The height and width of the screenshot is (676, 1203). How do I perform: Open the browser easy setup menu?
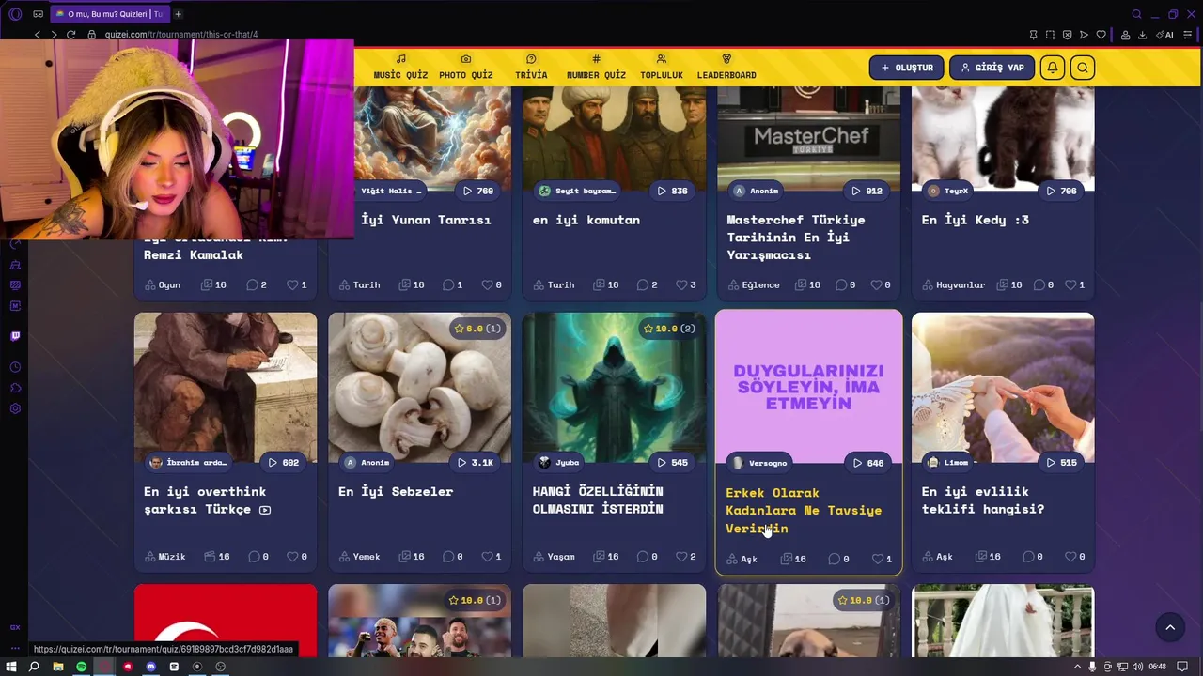tap(1186, 35)
